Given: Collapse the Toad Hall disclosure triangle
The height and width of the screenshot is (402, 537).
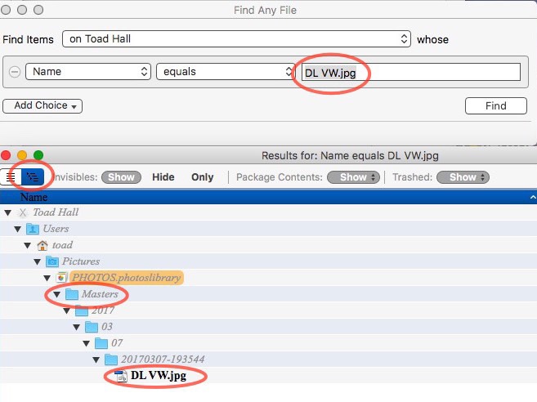Looking at the screenshot, I should tap(8, 213).
